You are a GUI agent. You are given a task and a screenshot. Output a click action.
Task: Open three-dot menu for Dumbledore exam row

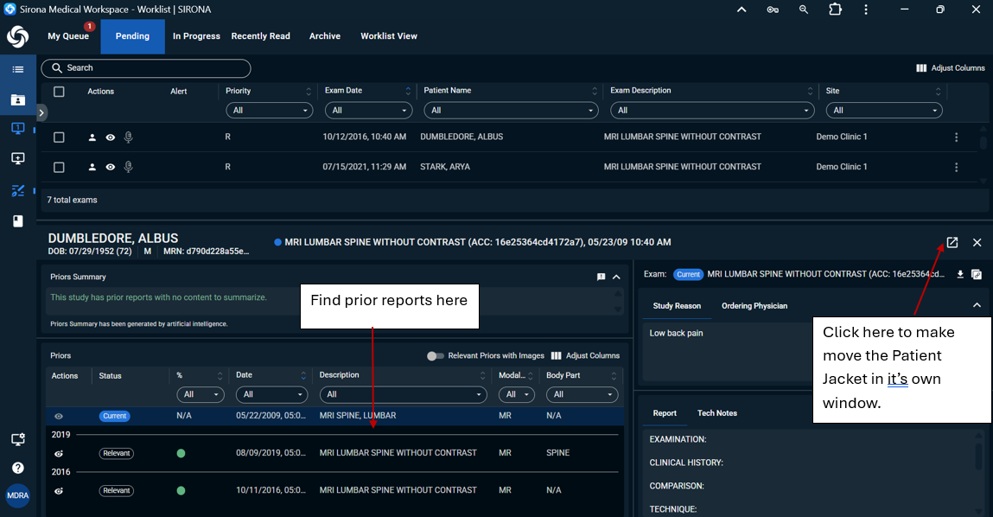tap(956, 137)
